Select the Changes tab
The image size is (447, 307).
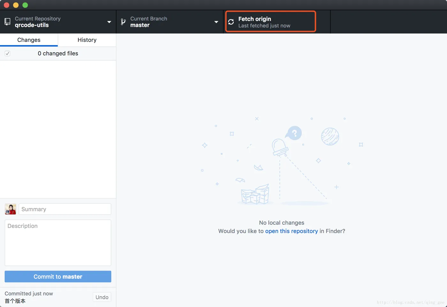pos(29,40)
